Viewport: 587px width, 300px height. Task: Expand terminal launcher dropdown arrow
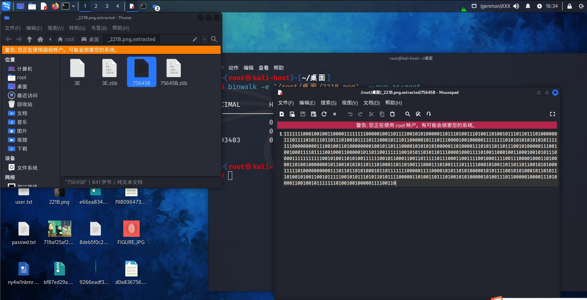[x=73, y=6]
